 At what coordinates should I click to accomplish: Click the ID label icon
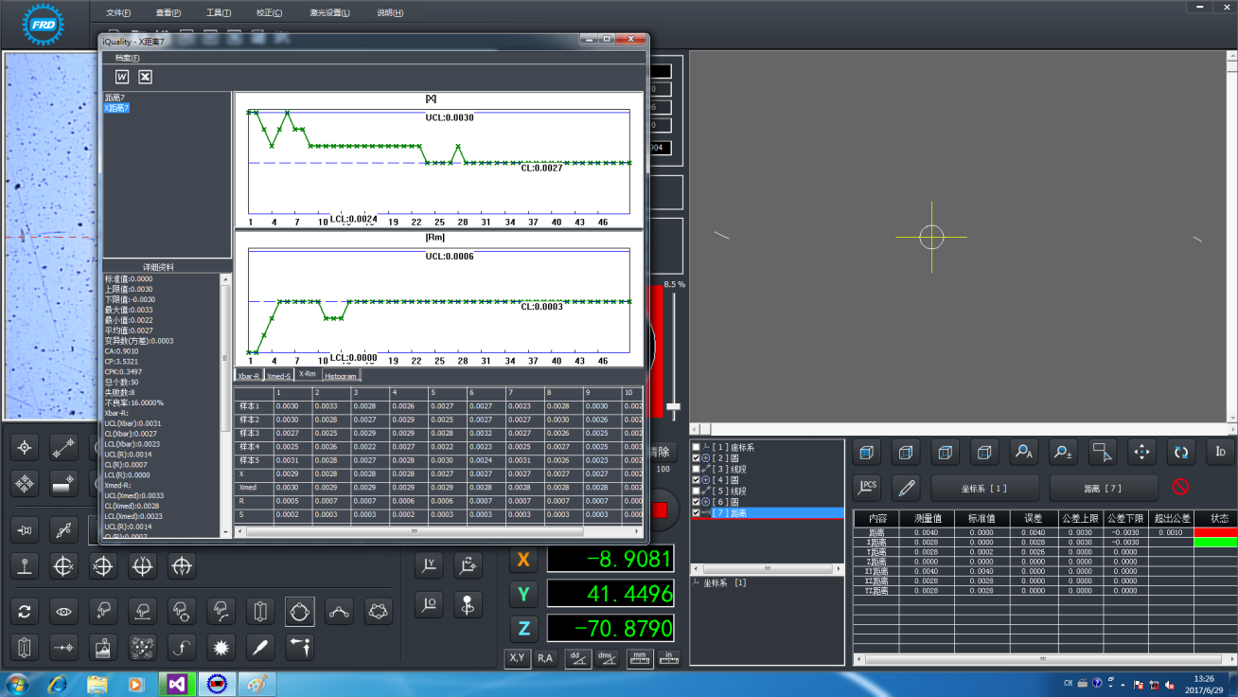coord(1220,452)
